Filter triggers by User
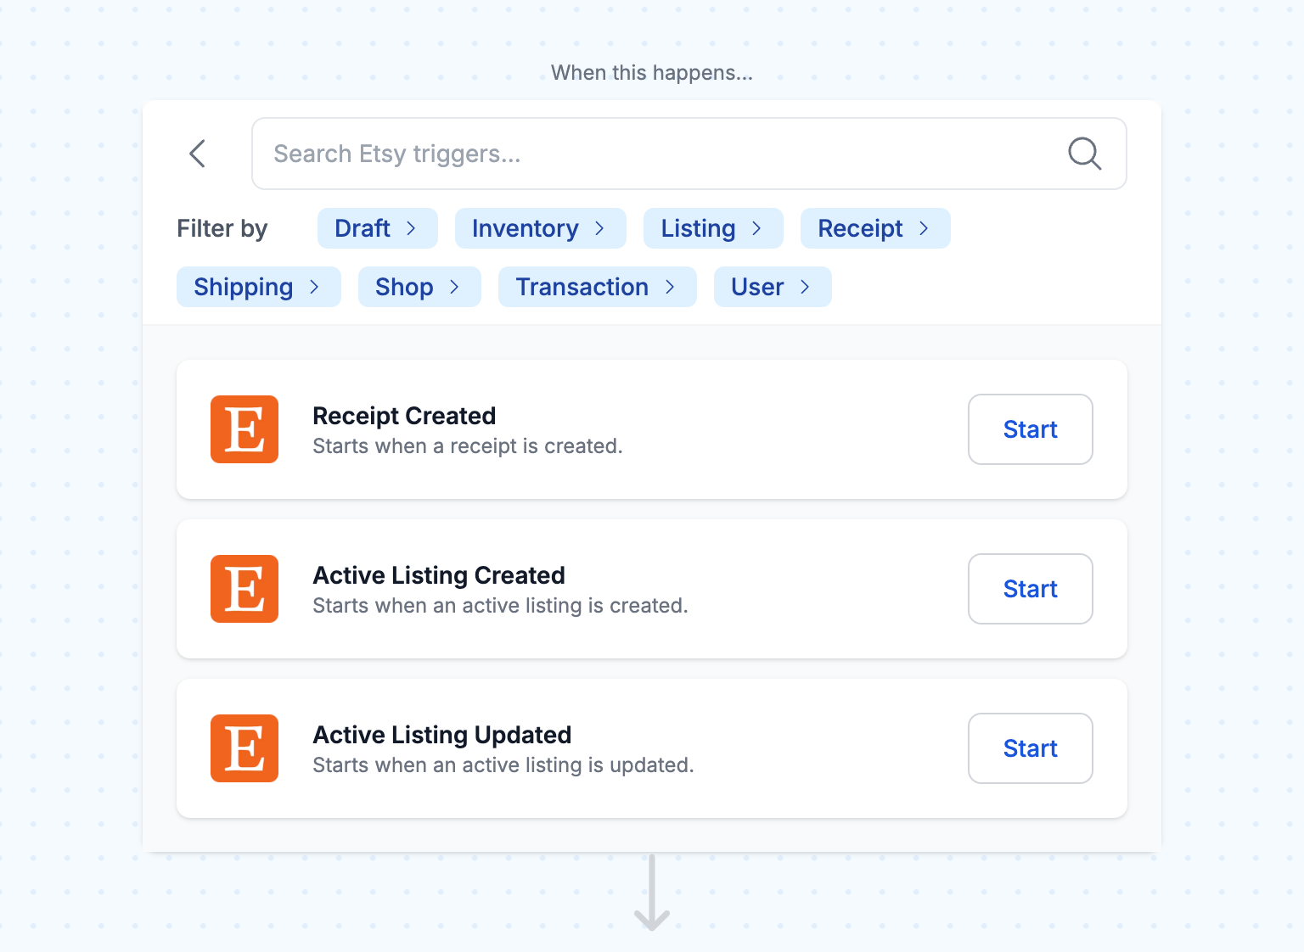The width and height of the screenshot is (1304, 952). (773, 287)
